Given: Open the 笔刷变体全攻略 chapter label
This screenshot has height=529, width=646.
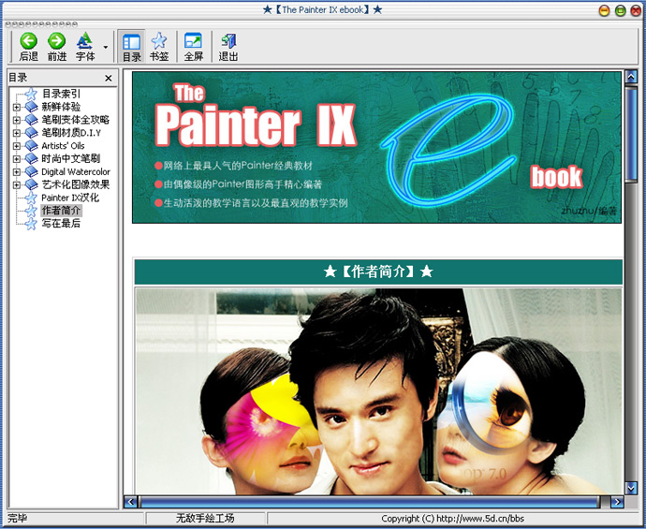Looking at the screenshot, I should pyautogui.click(x=76, y=120).
